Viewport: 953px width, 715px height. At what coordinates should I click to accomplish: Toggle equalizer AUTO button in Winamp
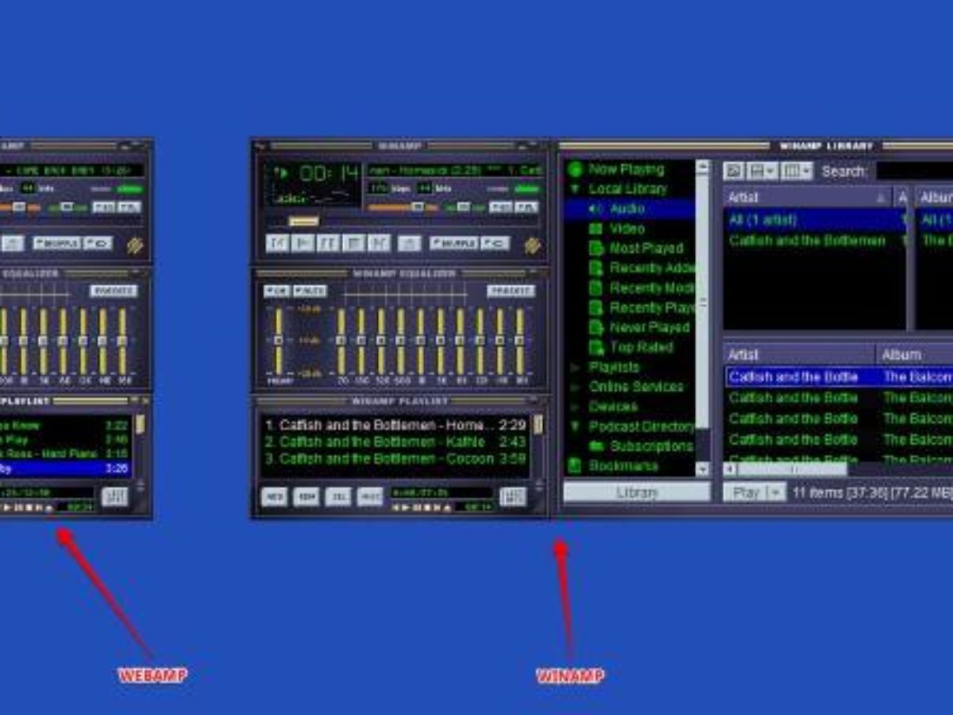[x=310, y=291]
